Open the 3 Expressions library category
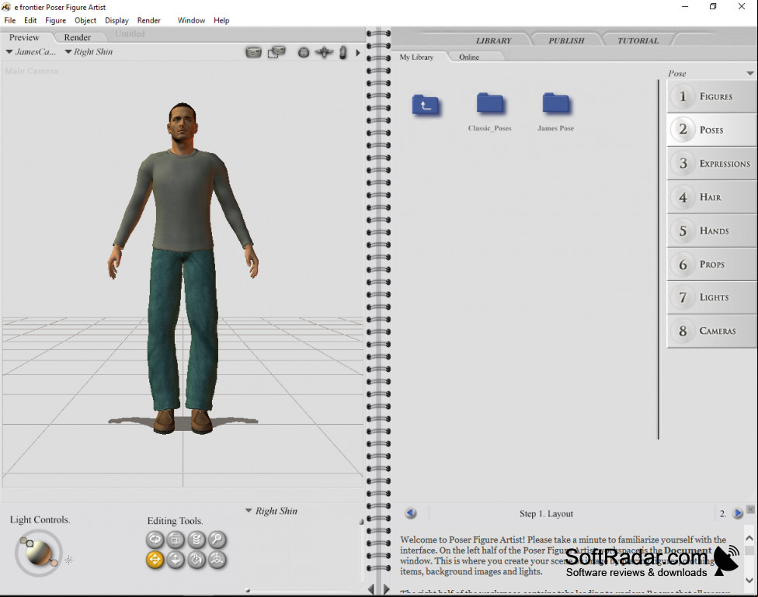 712,163
